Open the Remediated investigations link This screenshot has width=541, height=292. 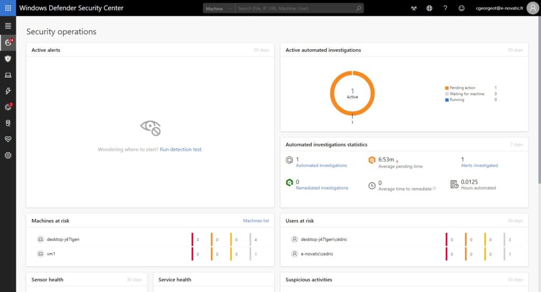tap(322, 188)
